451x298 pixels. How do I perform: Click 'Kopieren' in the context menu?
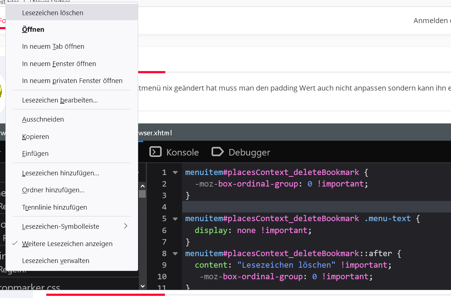click(x=35, y=137)
